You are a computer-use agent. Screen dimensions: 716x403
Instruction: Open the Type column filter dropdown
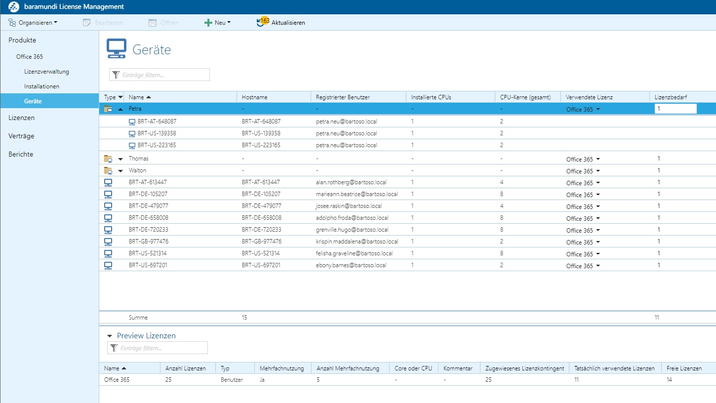pos(120,97)
